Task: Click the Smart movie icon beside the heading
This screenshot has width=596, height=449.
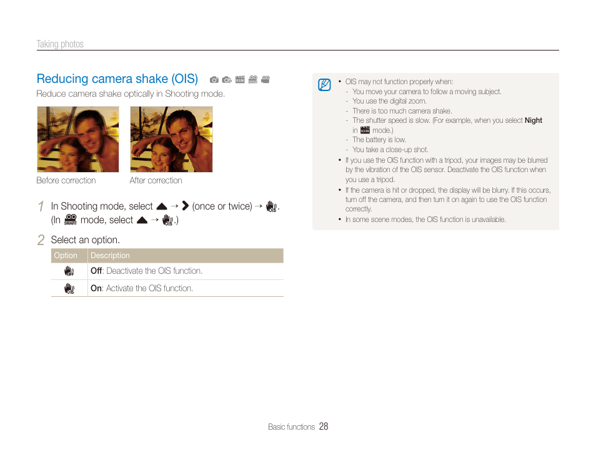Action: tap(253, 79)
